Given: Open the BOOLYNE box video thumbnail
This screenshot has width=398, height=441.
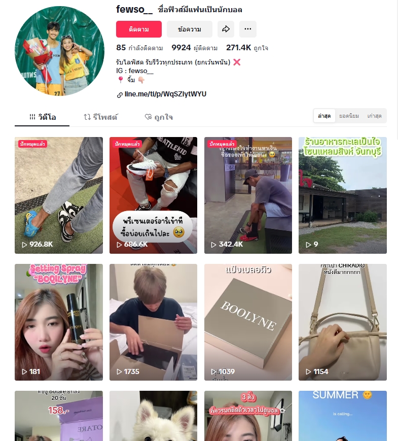Looking at the screenshot, I should pyautogui.click(x=248, y=322).
